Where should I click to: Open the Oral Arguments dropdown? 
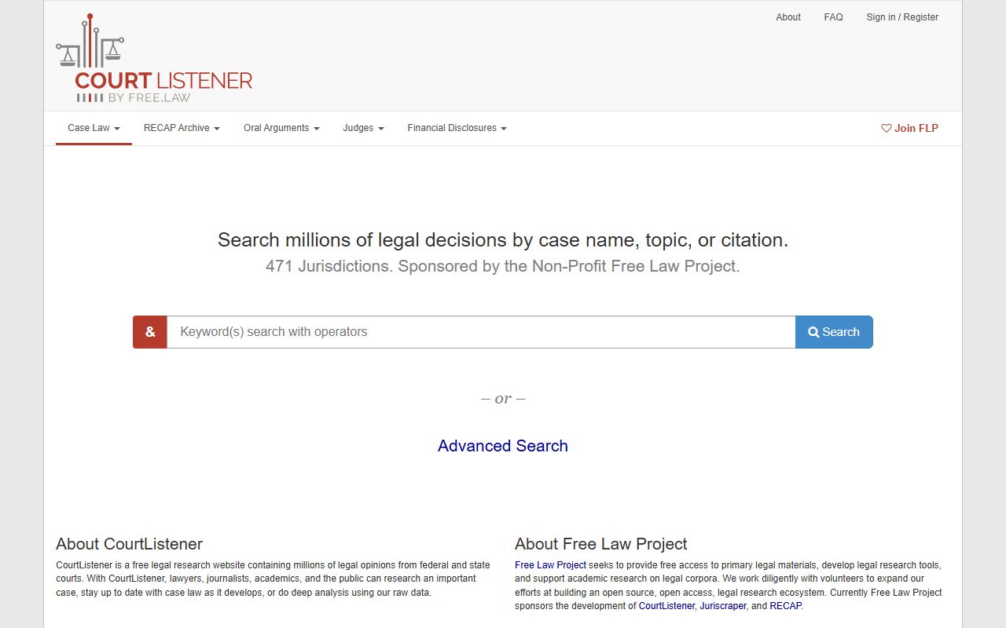point(281,128)
